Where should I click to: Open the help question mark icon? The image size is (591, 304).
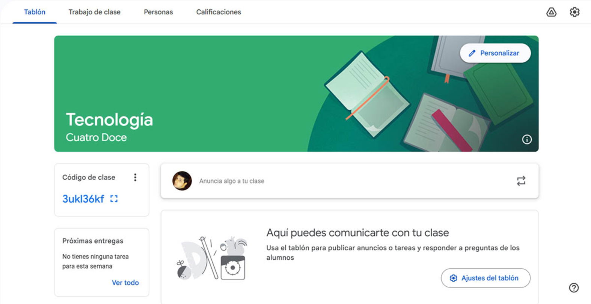[x=574, y=288]
